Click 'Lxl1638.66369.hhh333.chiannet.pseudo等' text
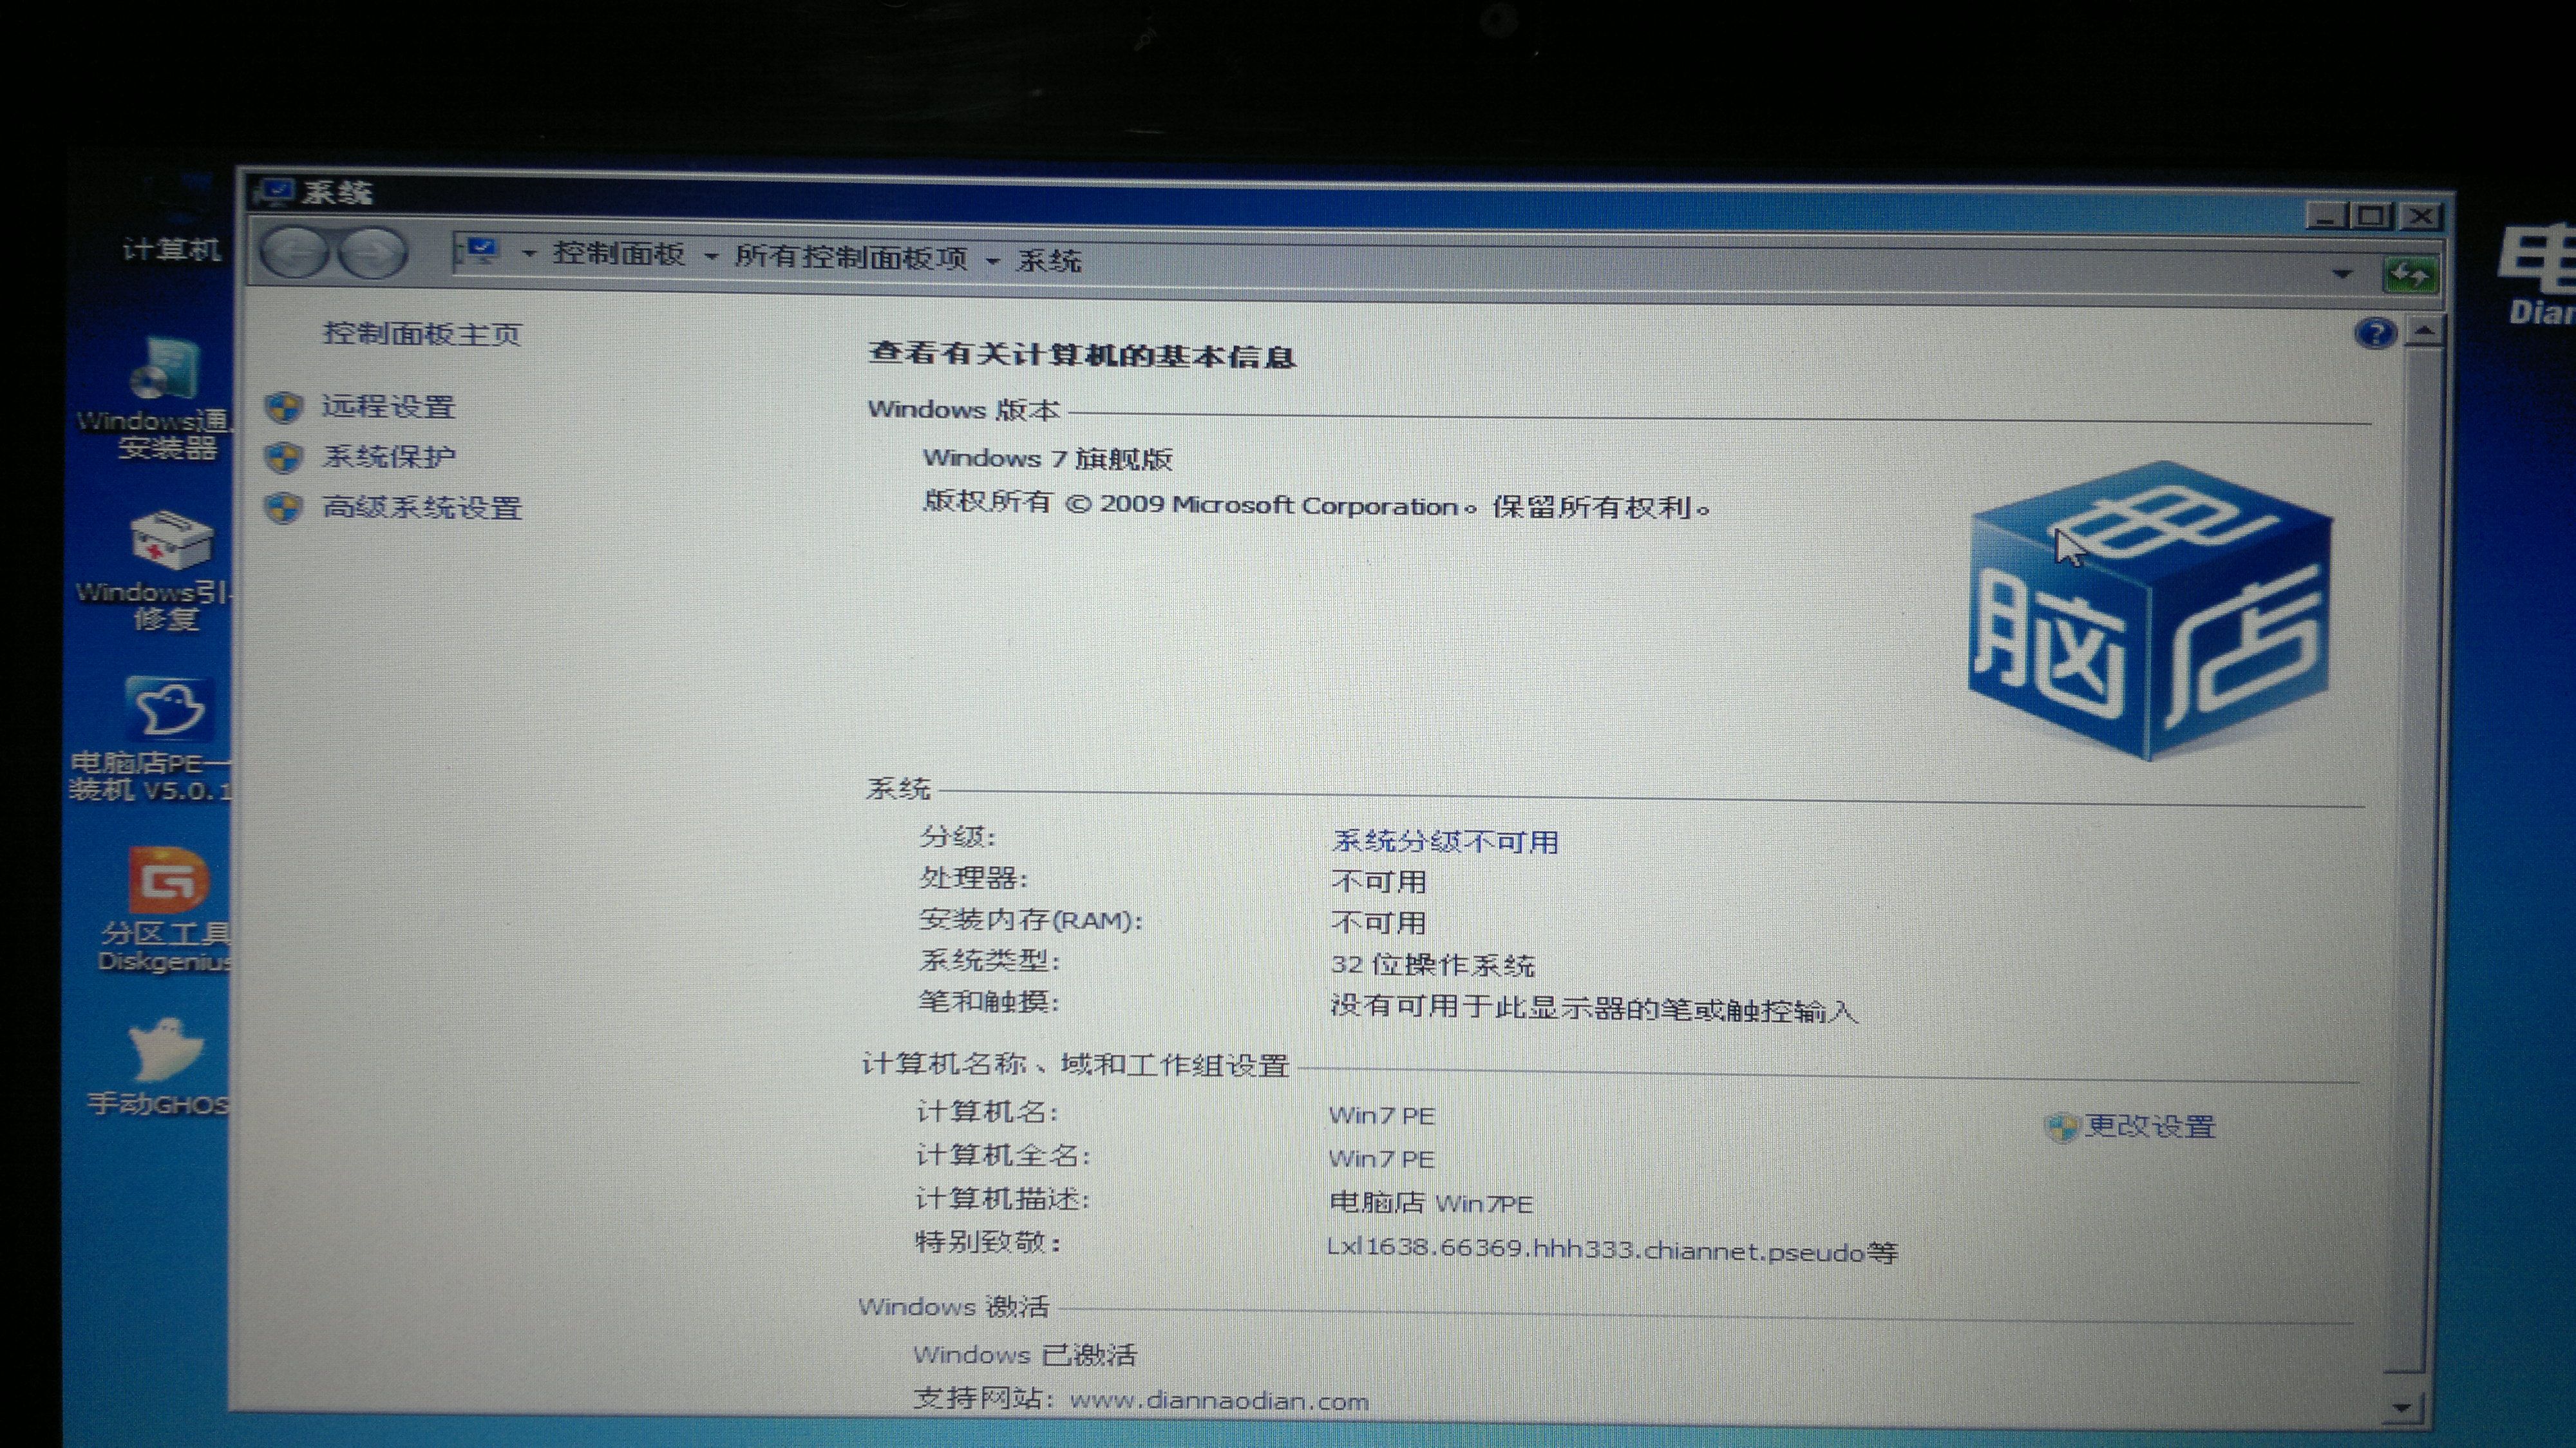The width and height of the screenshot is (2576, 1448). tap(1611, 1250)
